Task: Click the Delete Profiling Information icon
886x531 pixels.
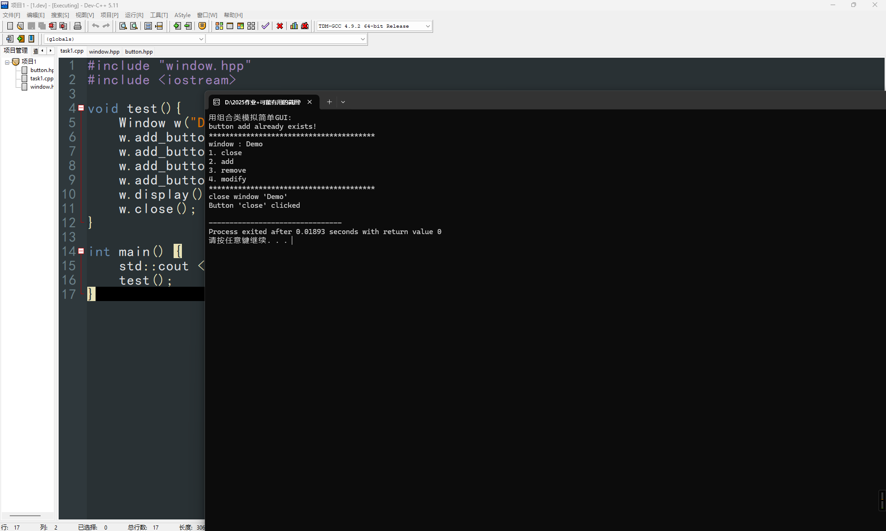Action: coord(305,26)
